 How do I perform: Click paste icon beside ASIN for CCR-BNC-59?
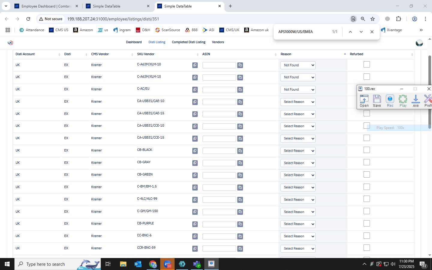tap(240, 249)
